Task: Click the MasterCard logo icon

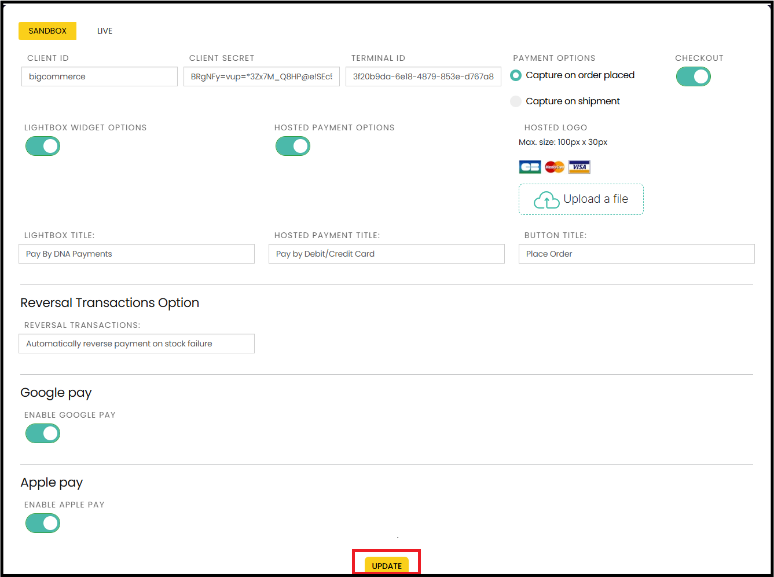Action: pyautogui.click(x=555, y=167)
